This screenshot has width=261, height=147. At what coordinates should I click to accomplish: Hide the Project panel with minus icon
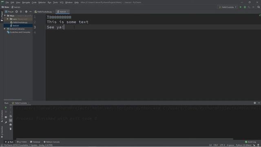point(30,12)
